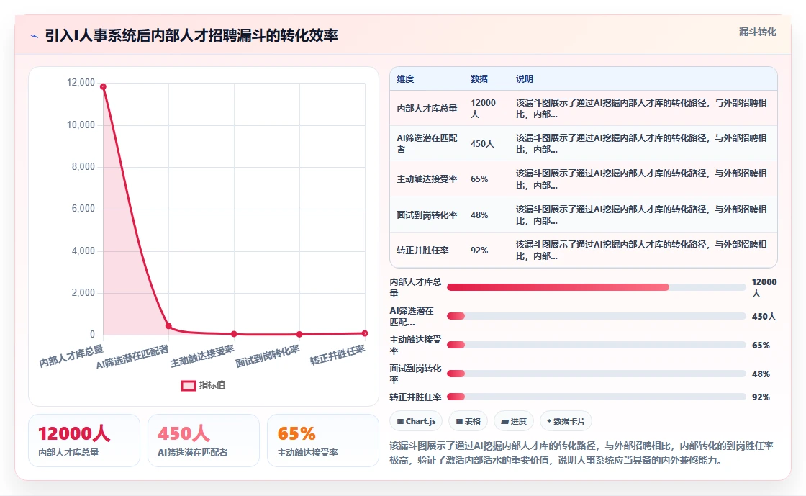Select the 维度 column header
The image size is (806, 496).
tap(405, 79)
